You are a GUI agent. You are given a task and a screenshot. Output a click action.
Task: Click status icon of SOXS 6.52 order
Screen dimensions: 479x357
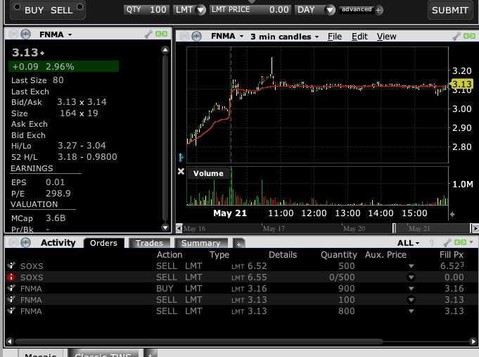click(11, 265)
